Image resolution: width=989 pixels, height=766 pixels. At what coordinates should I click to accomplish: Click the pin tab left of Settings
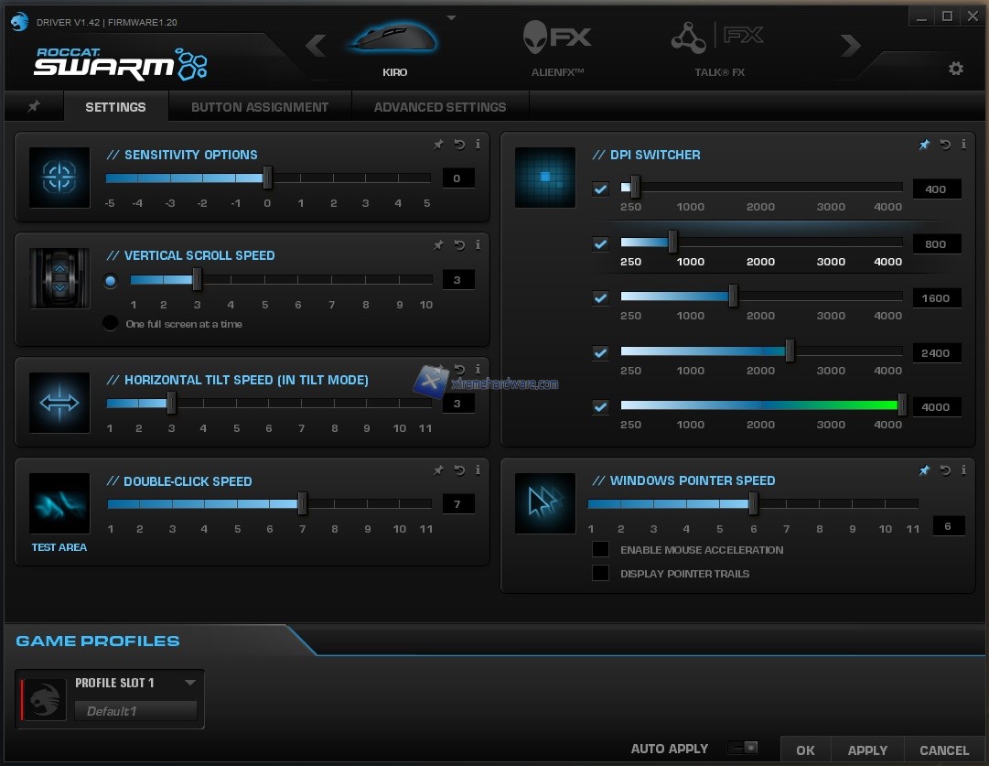[34, 107]
